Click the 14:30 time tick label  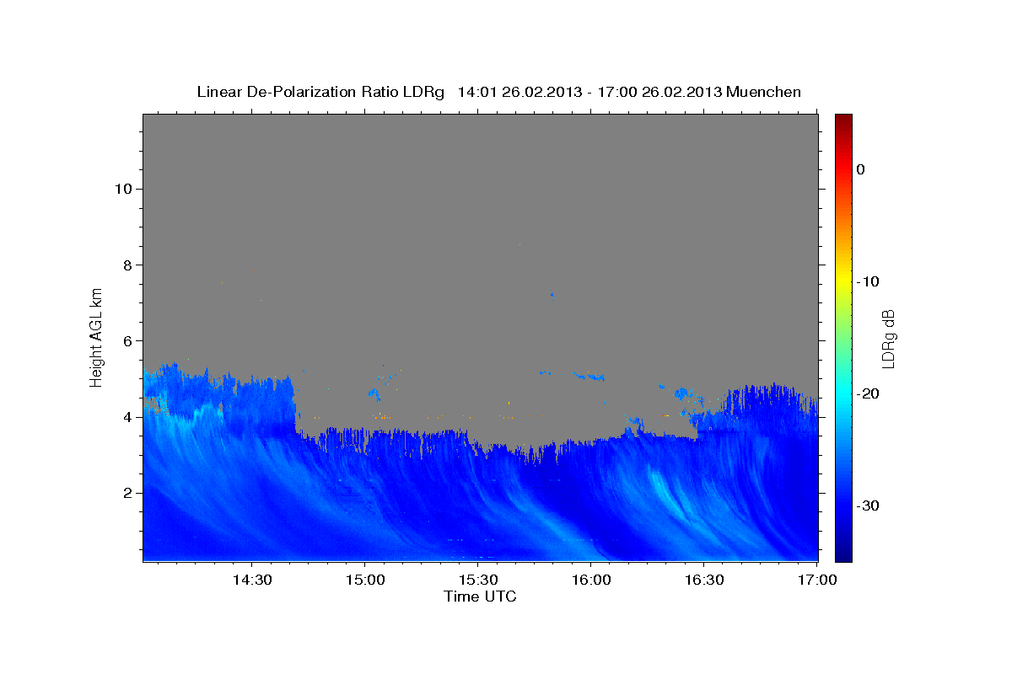tap(252, 580)
